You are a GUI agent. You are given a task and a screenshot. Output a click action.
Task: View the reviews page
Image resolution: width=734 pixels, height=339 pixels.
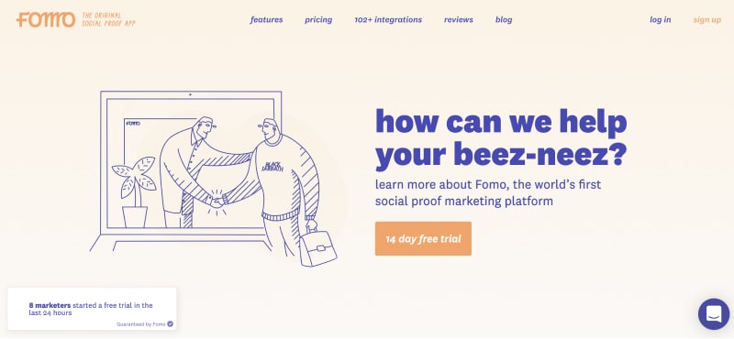(458, 19)
